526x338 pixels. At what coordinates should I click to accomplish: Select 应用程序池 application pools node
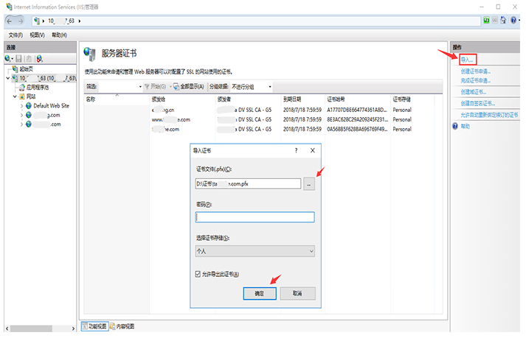pyautogui.click(x=37, y=87)
